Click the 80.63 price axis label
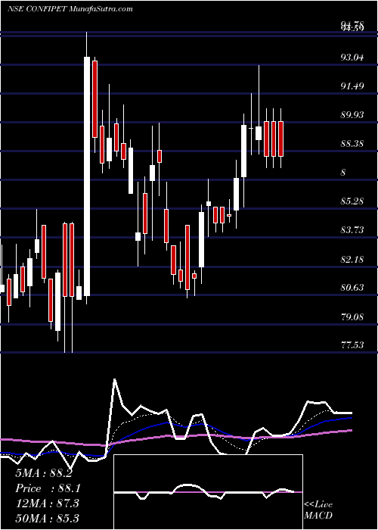 (352, 288)
